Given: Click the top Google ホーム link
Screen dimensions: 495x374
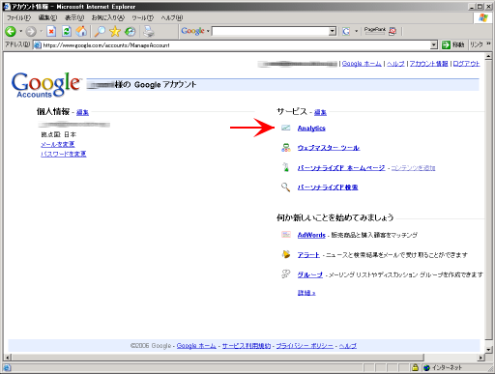Looking at the screenshot, I should pyautogui.click(x=362, y=64).
